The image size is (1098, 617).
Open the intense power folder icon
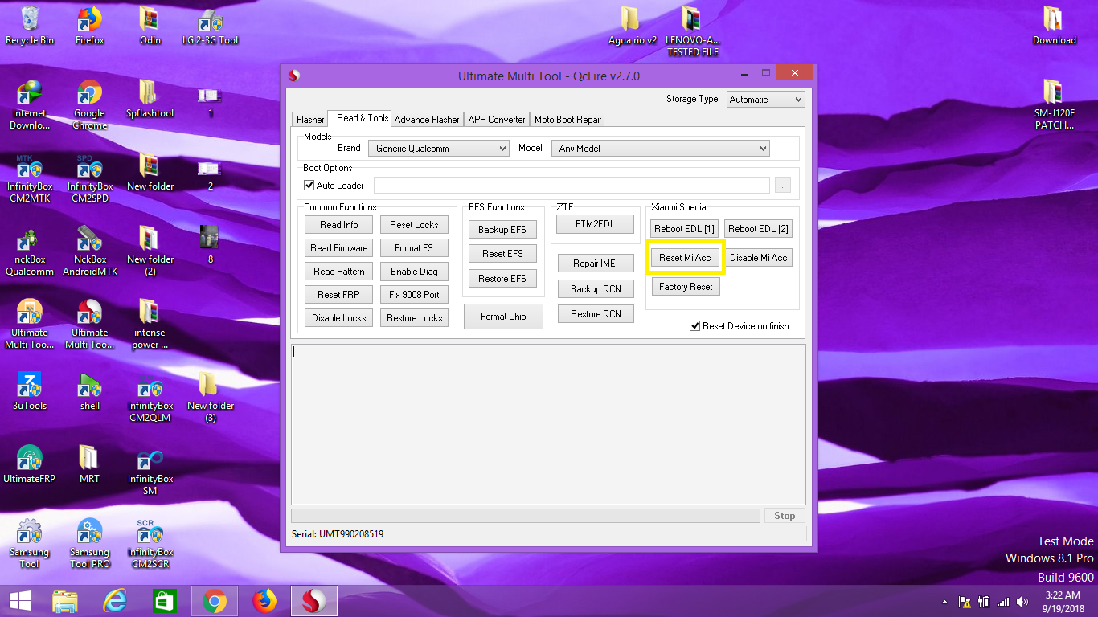pyautogui.click(x=150, y=324)
